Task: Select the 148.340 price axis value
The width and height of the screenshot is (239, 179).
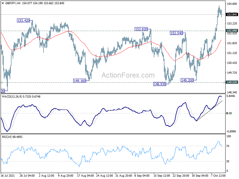Action: point(232,92)
